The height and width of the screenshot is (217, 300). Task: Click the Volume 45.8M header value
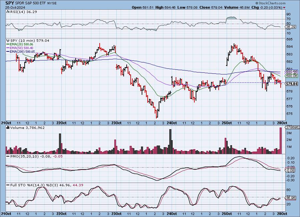point(237,7)
